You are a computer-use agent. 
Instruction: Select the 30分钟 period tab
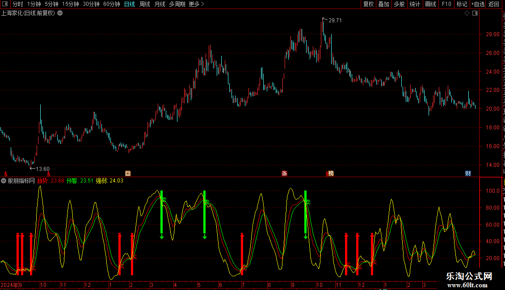[91, 4]
